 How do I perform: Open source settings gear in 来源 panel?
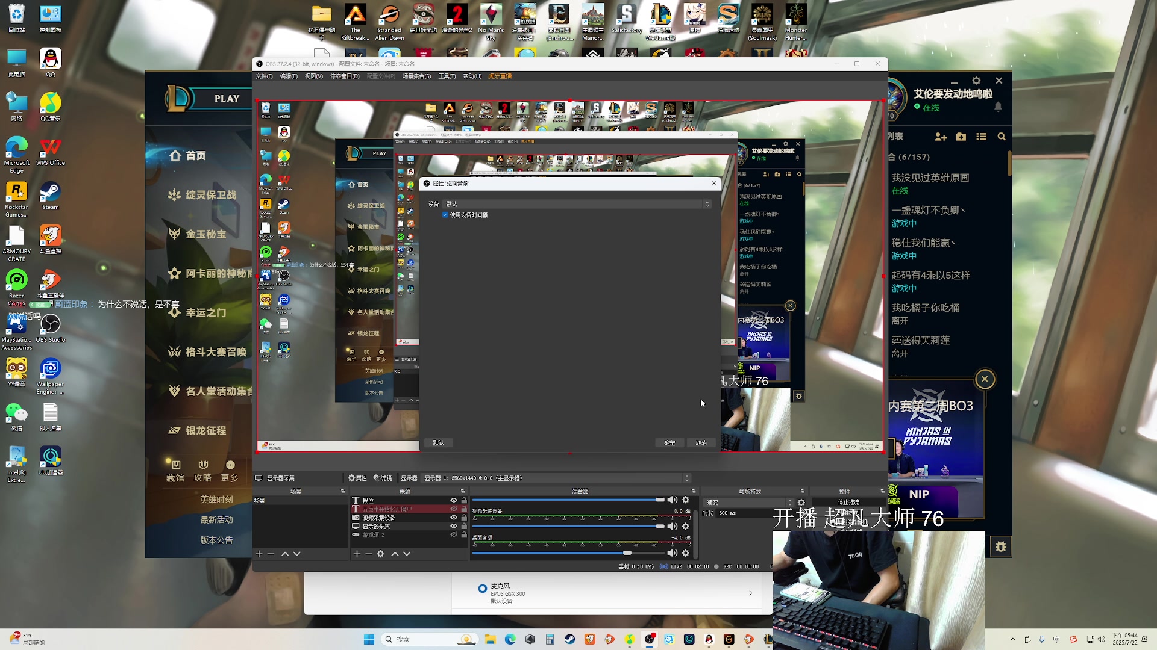[x=381, y=554]
